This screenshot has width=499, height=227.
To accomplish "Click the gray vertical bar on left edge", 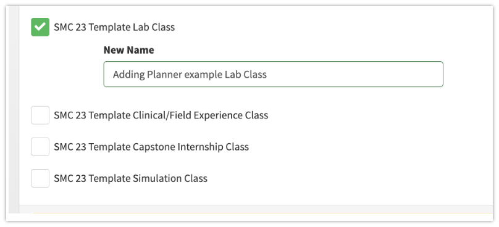I will [14, 110].
